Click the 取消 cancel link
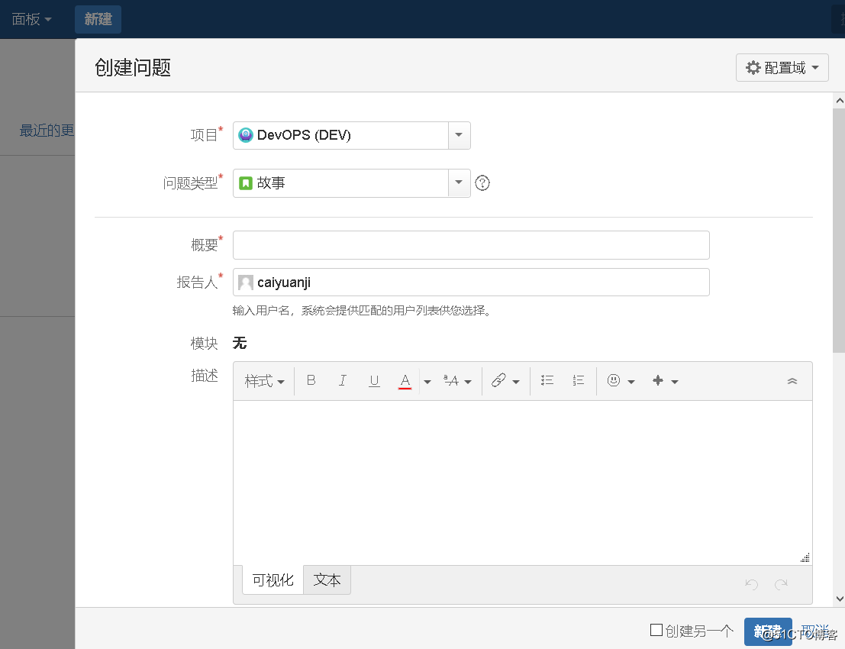Viewport: 845px width, 649px height. click(814, 631)
